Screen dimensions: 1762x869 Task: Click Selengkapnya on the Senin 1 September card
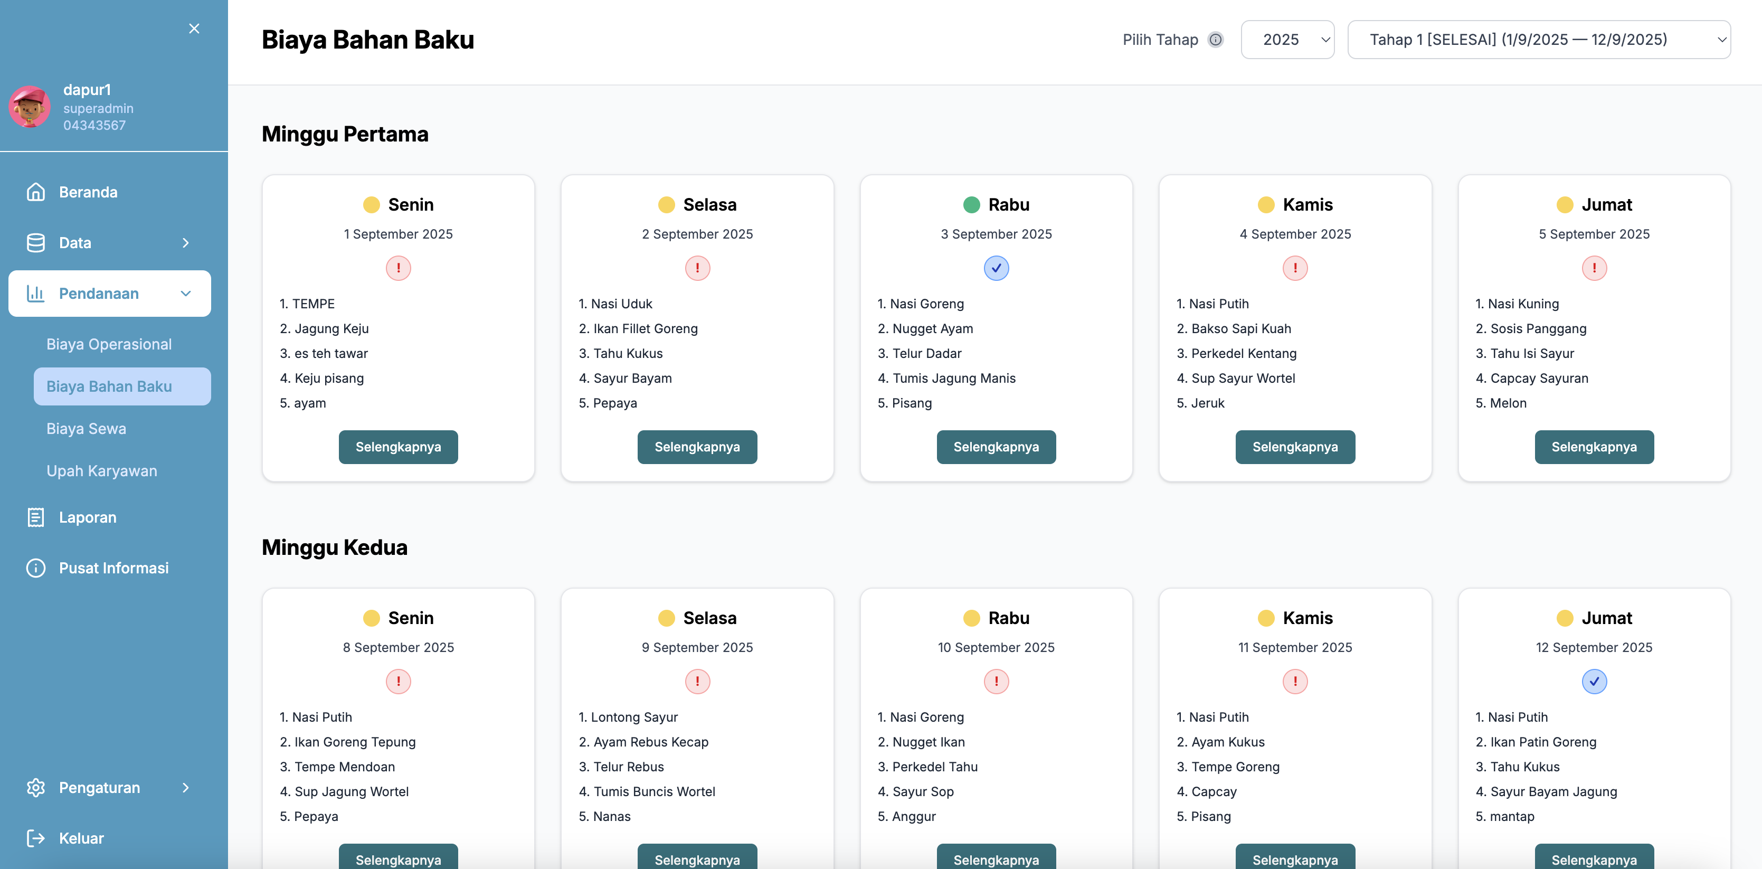tap(398, 446)
